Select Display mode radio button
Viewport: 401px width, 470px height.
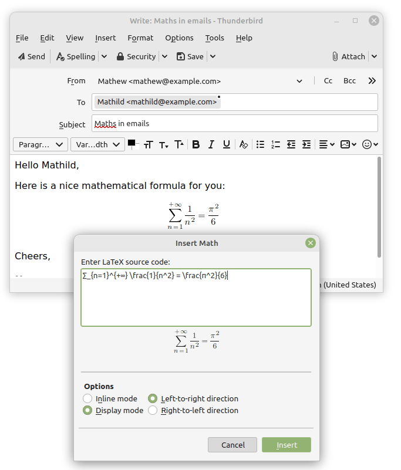(87, 411)
